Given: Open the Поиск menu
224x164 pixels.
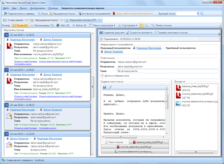Looking at the screenshot, I should coord(23,8).
